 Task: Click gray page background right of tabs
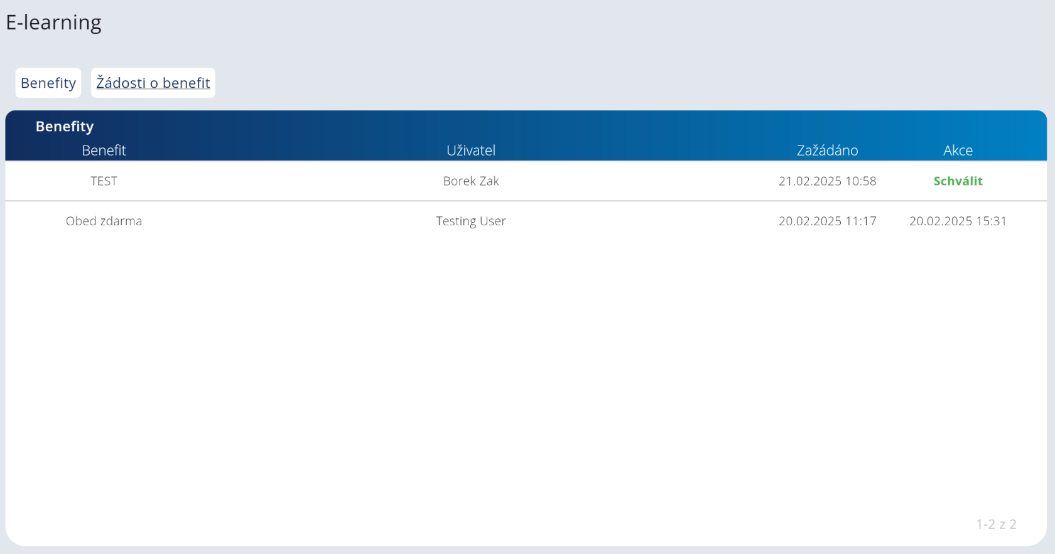[628, 83]
